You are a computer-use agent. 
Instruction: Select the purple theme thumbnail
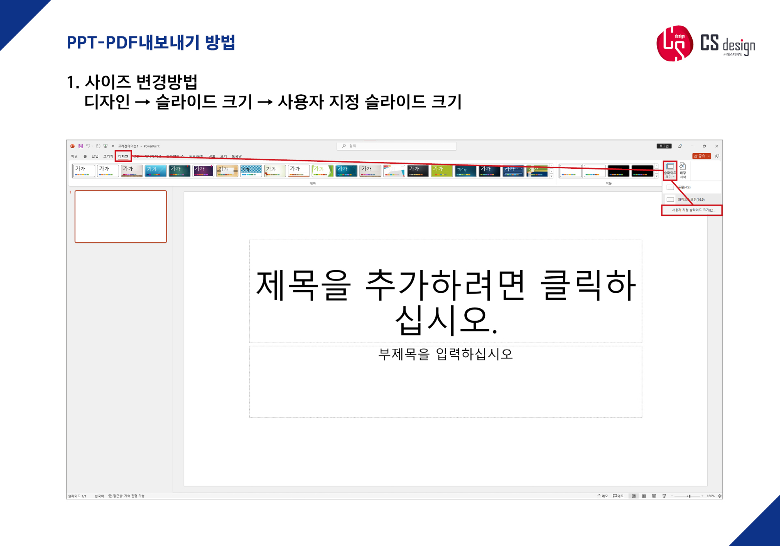coord(203,171)
